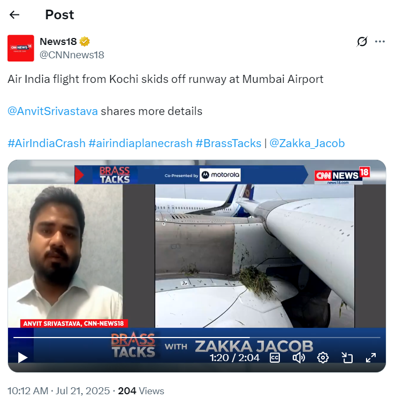
Task: Open the @Zakka_Jacob mention
Action: pos(307,143)
